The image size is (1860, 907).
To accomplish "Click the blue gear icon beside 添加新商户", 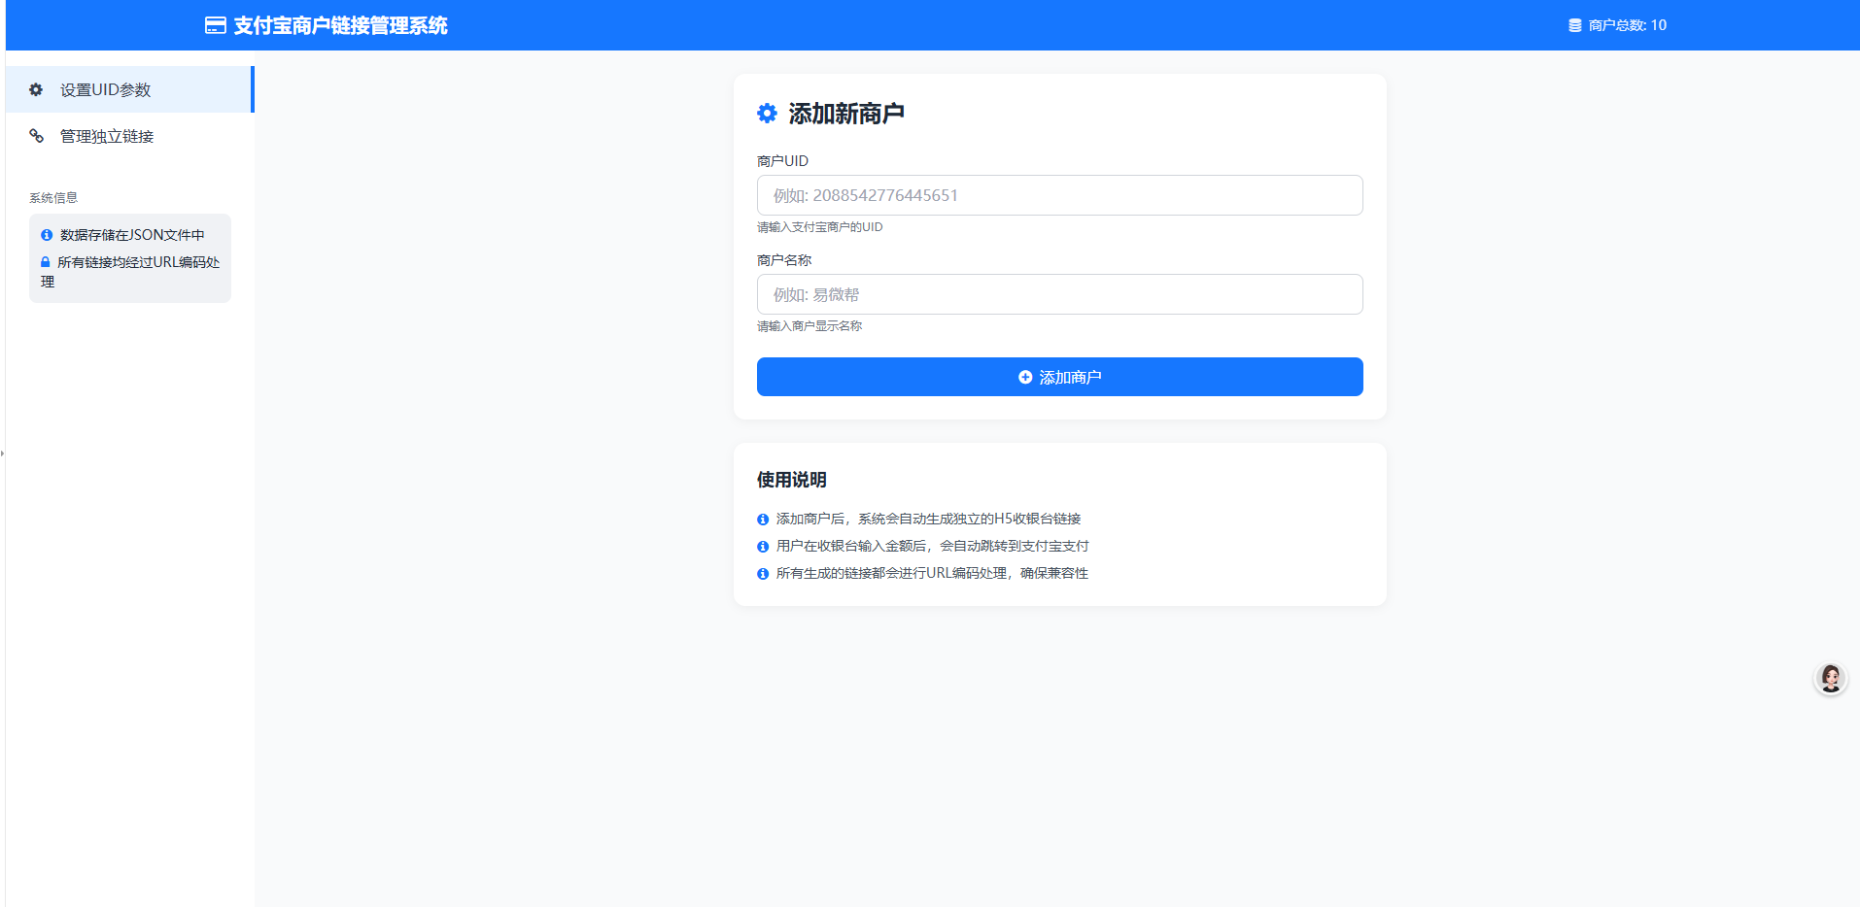I will click(767, 114).
